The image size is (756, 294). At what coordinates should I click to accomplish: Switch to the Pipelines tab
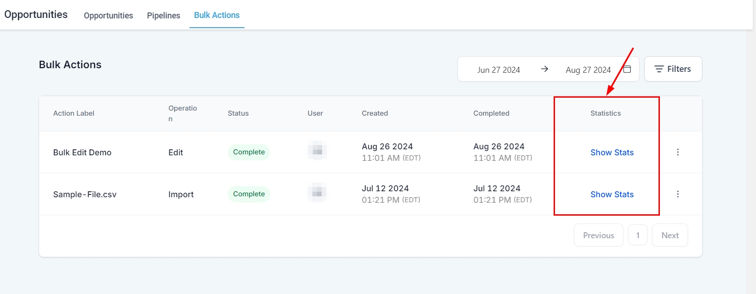pyautogui.click(x=164, y=16)
